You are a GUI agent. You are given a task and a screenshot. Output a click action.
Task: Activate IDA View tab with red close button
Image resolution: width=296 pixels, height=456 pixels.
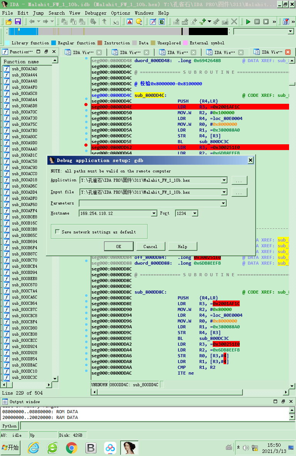tap(272, 52)
